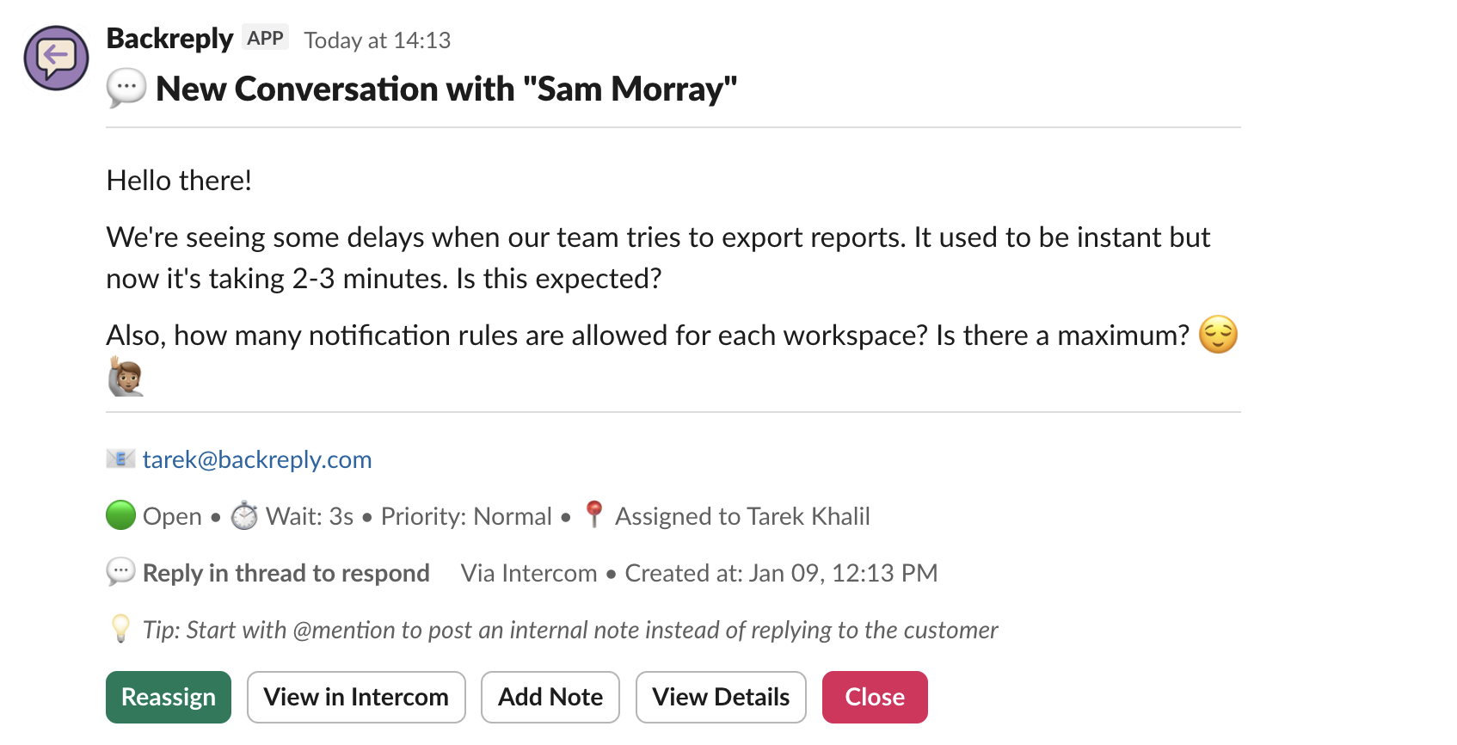
Task: Click the raised hand person emoji
Action: [x=126, y=377]
